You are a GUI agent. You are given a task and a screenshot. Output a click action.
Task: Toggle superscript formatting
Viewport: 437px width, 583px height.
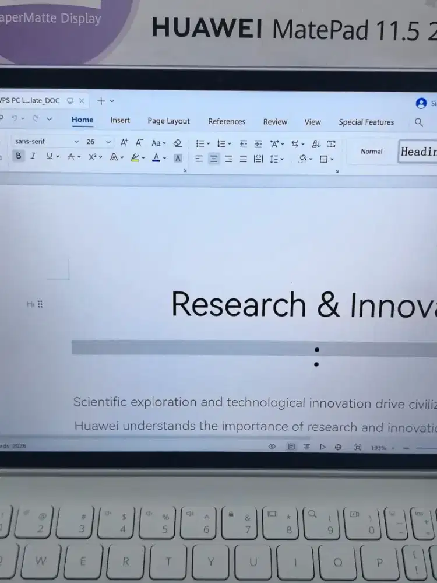93,157
